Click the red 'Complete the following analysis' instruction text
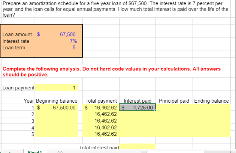Image resolution: width=236 pixels, height=153 pixels. click(111, 72)
